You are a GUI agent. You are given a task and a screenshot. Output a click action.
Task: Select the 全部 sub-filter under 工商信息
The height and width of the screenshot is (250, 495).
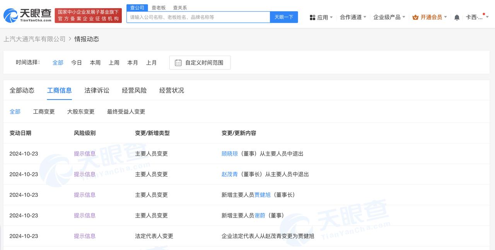15,111
